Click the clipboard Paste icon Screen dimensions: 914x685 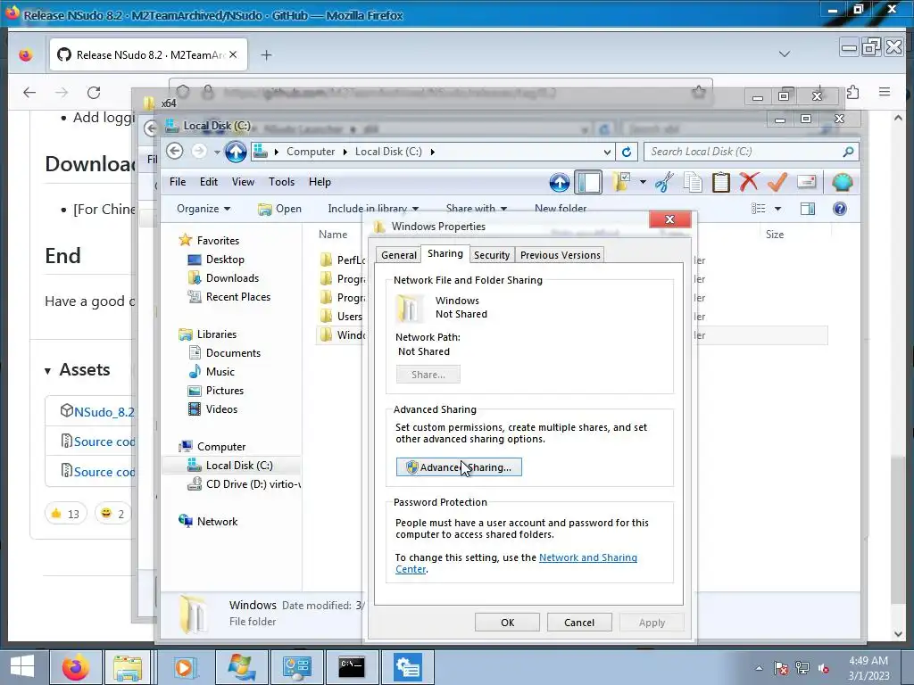click(721, 182)
